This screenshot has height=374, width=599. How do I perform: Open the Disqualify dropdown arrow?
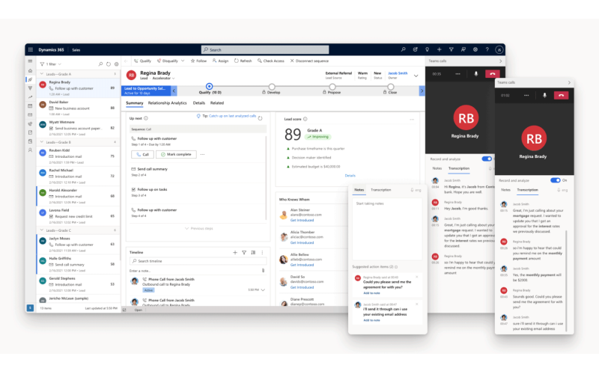click(x=183, y=61)
